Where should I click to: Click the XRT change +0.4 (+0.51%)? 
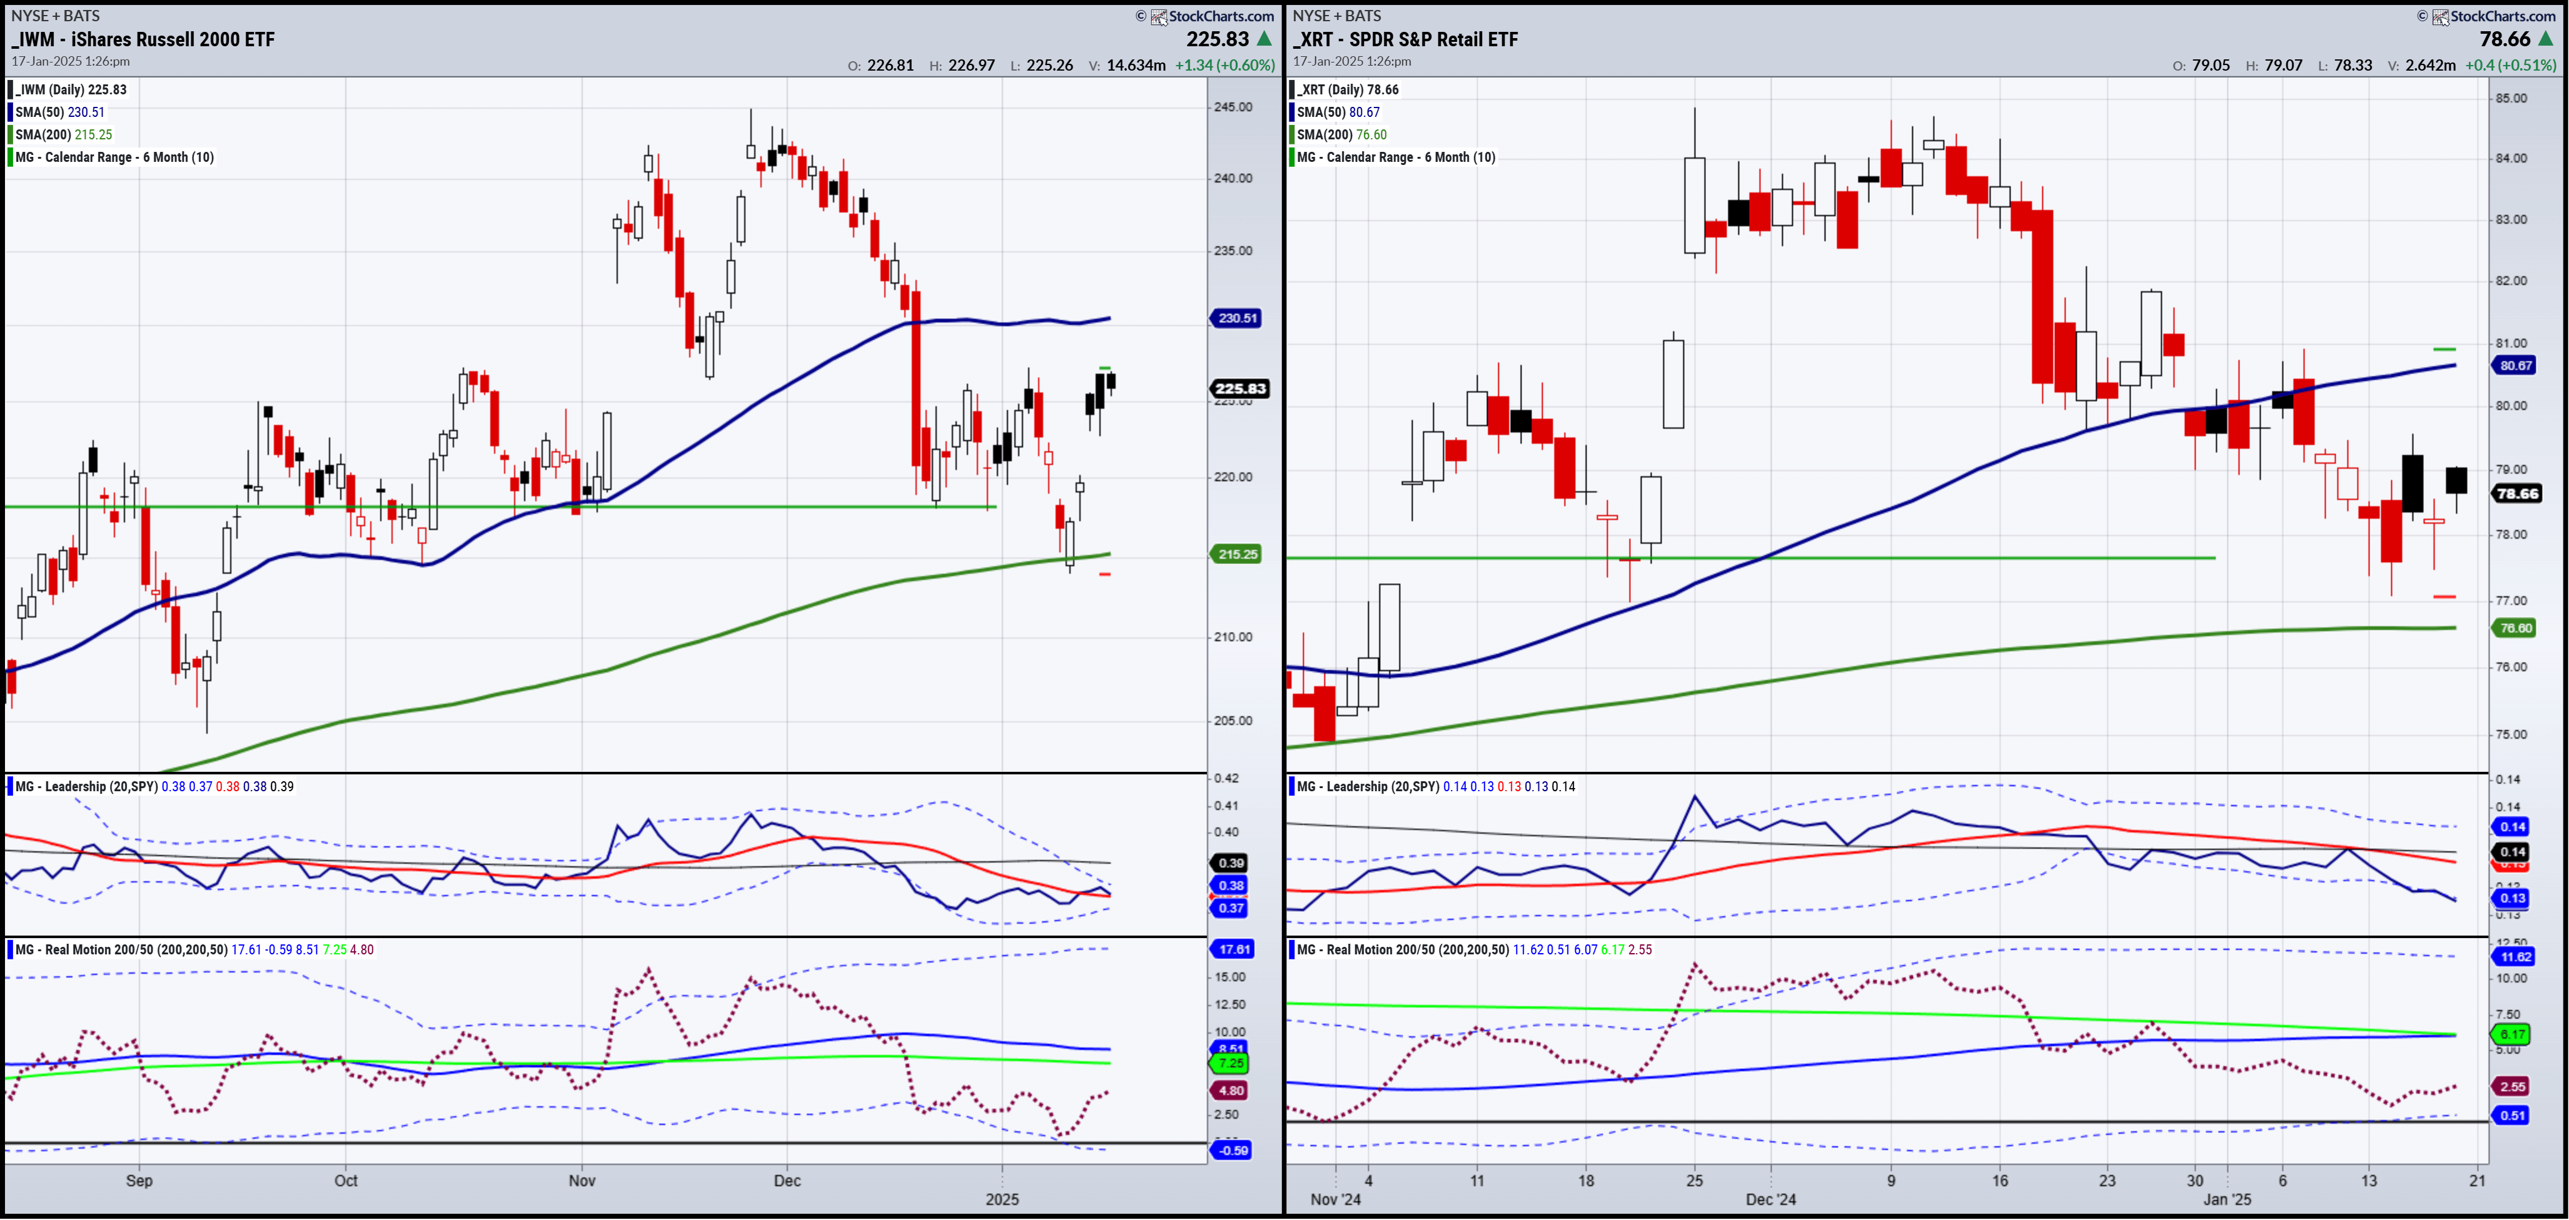click(x=2510, y=65)
